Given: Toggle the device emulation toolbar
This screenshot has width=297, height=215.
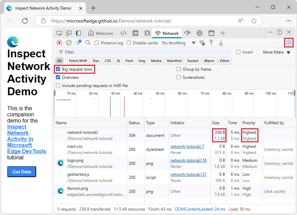Looking at the screenshot, I should (69, 33).
